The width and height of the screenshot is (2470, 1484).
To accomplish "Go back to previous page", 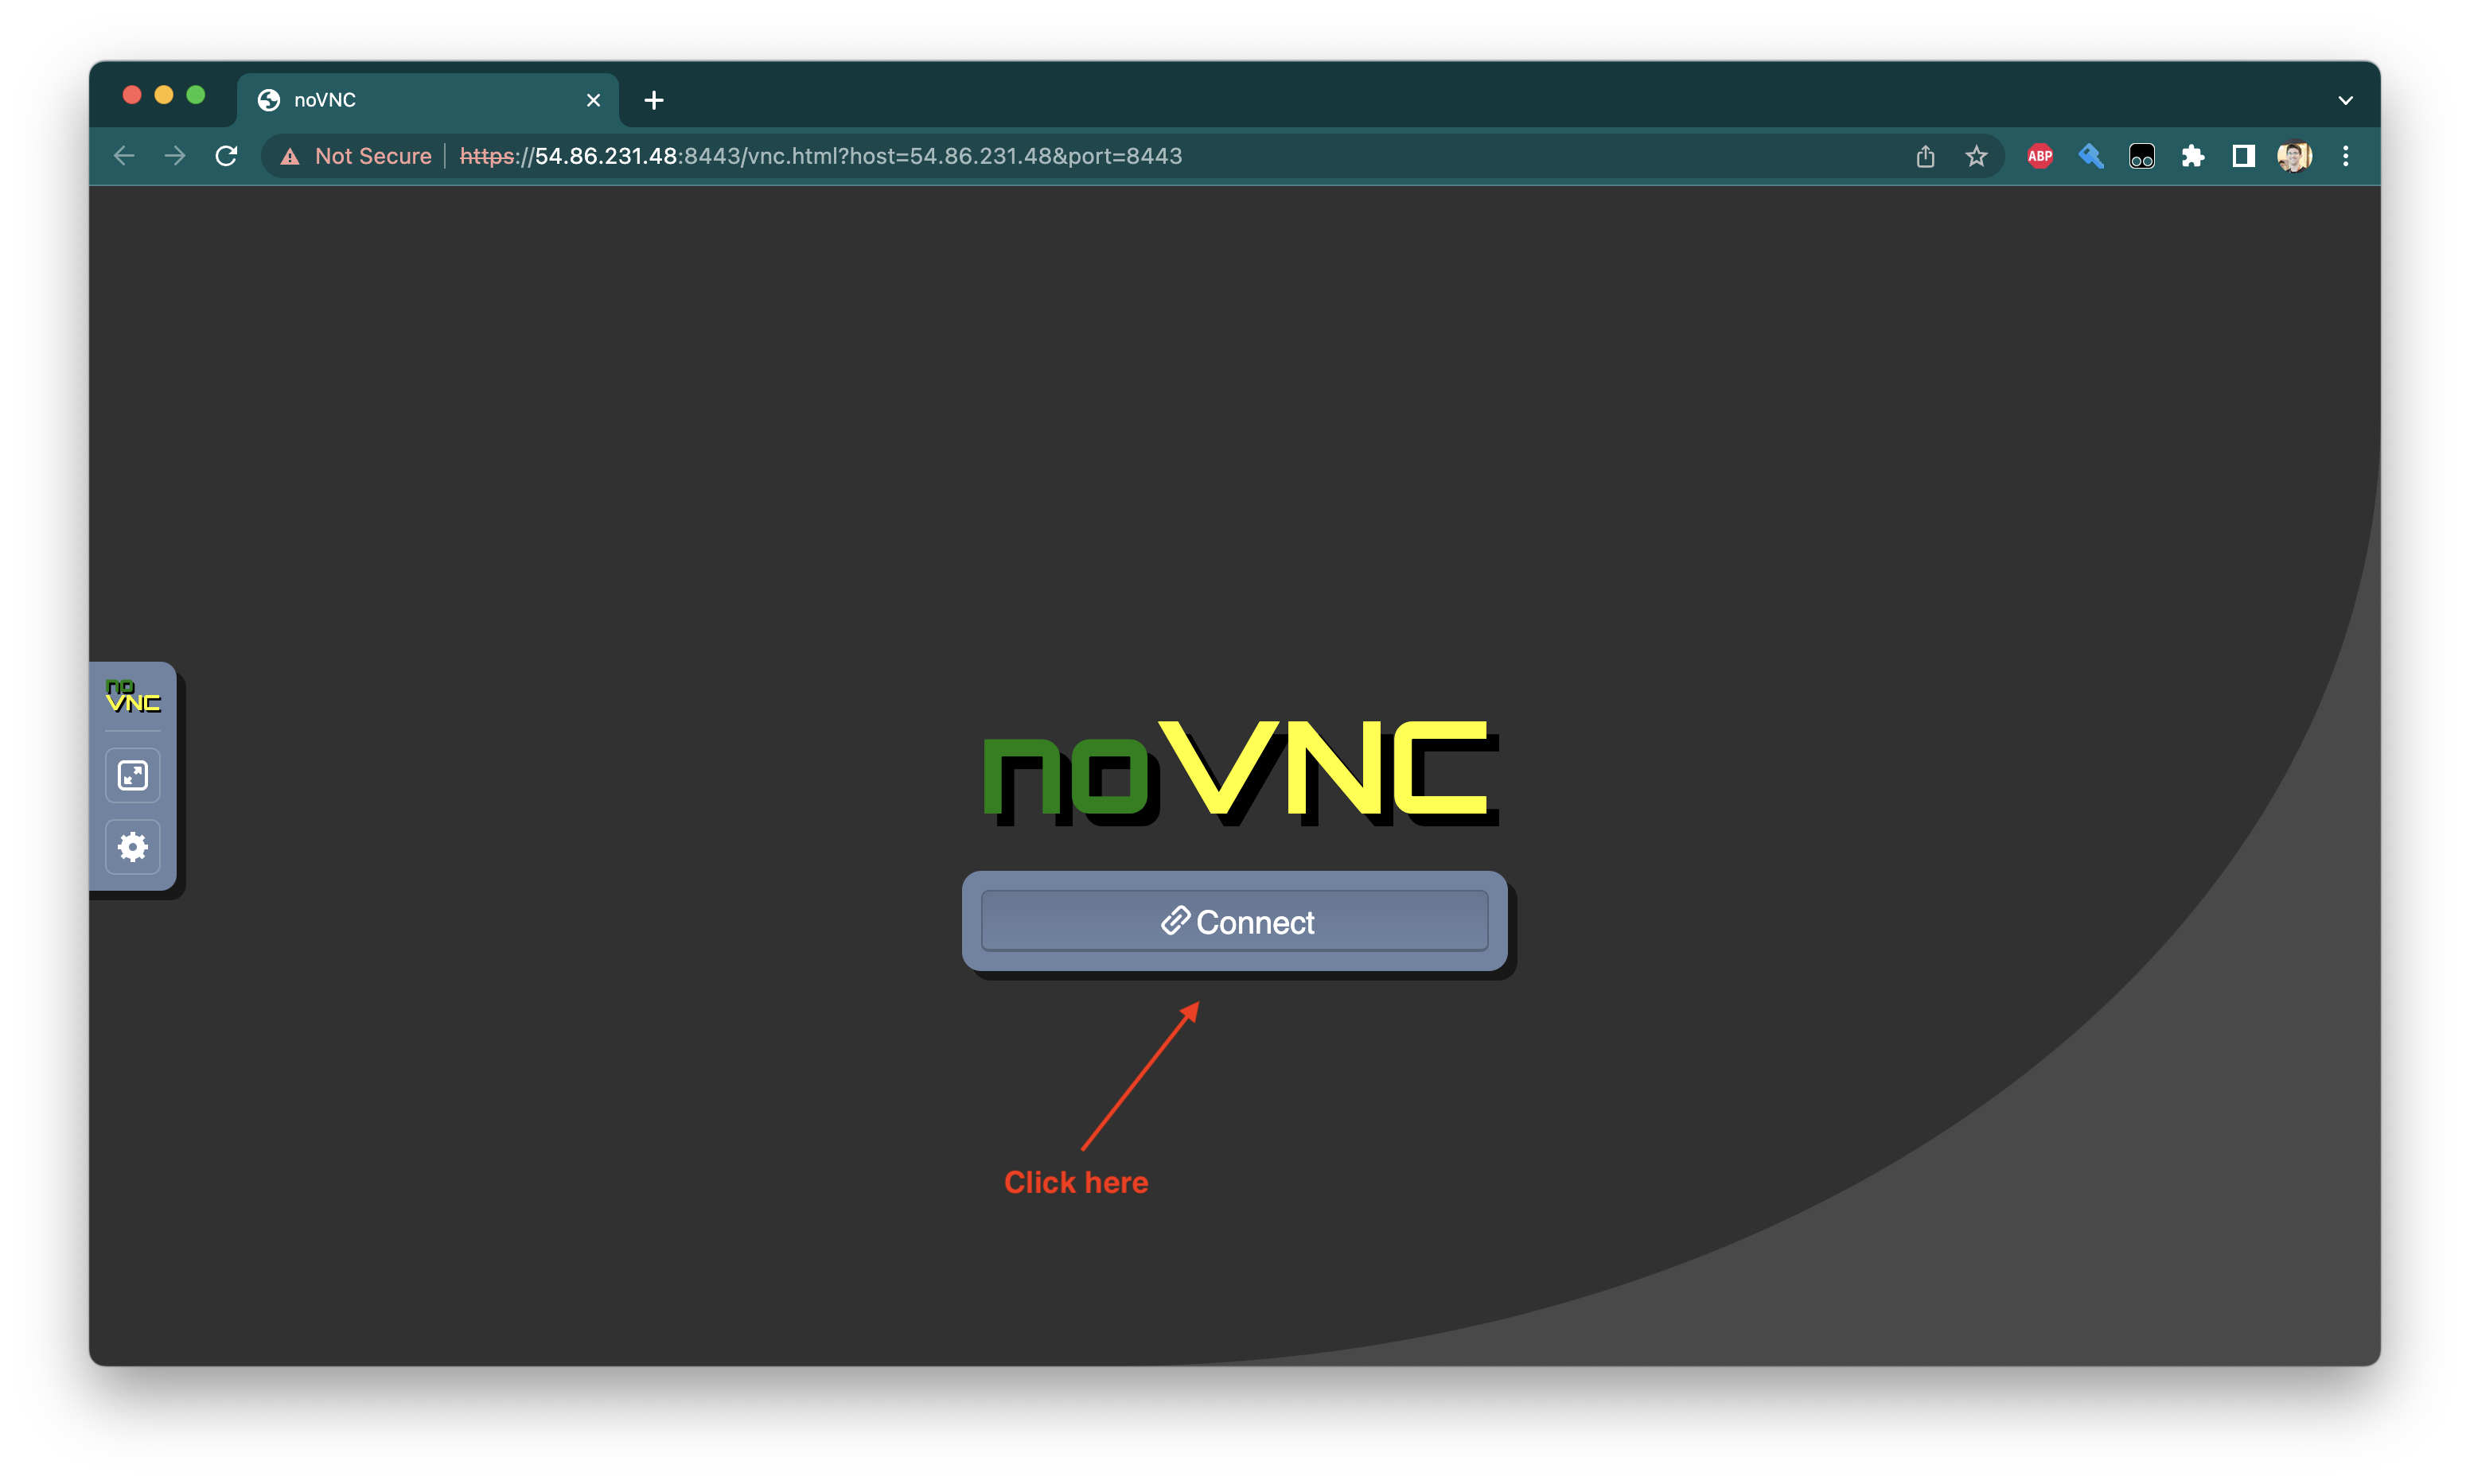I will (x=124, y=156).
